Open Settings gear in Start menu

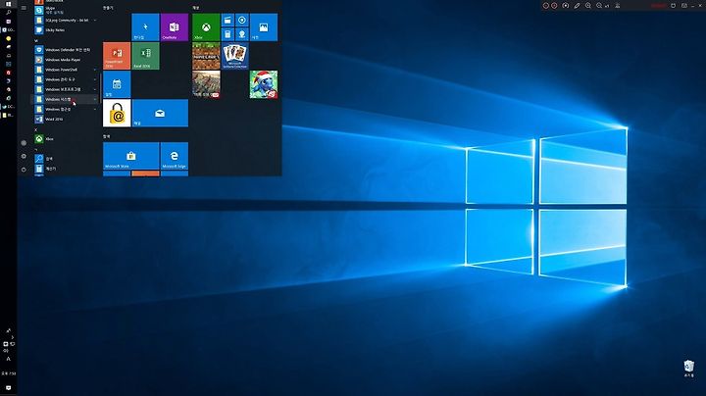pyautogui.click(x=24, y=156)
